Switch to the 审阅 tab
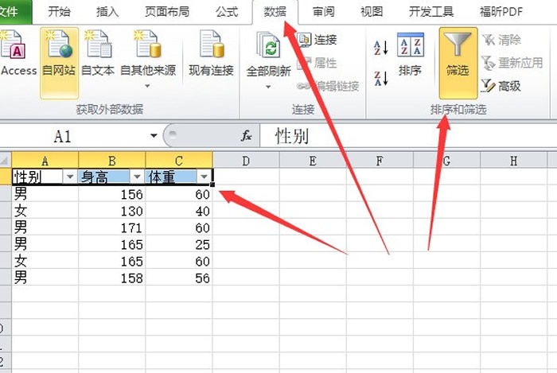Image resolution: width=557 pixels, height=373 pixels. 323,12
